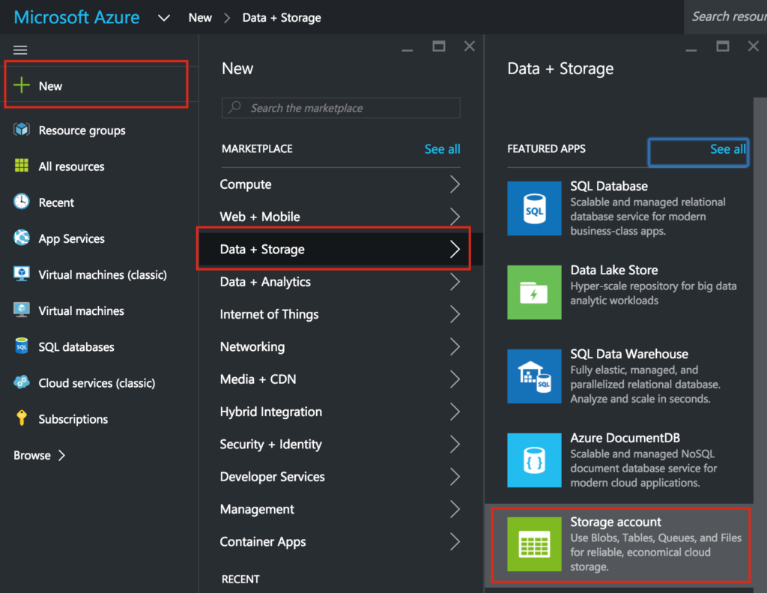The height and width of the screenshot is (593, 767).
Task: Select the Compute category label
Action: tap(246, 184)
